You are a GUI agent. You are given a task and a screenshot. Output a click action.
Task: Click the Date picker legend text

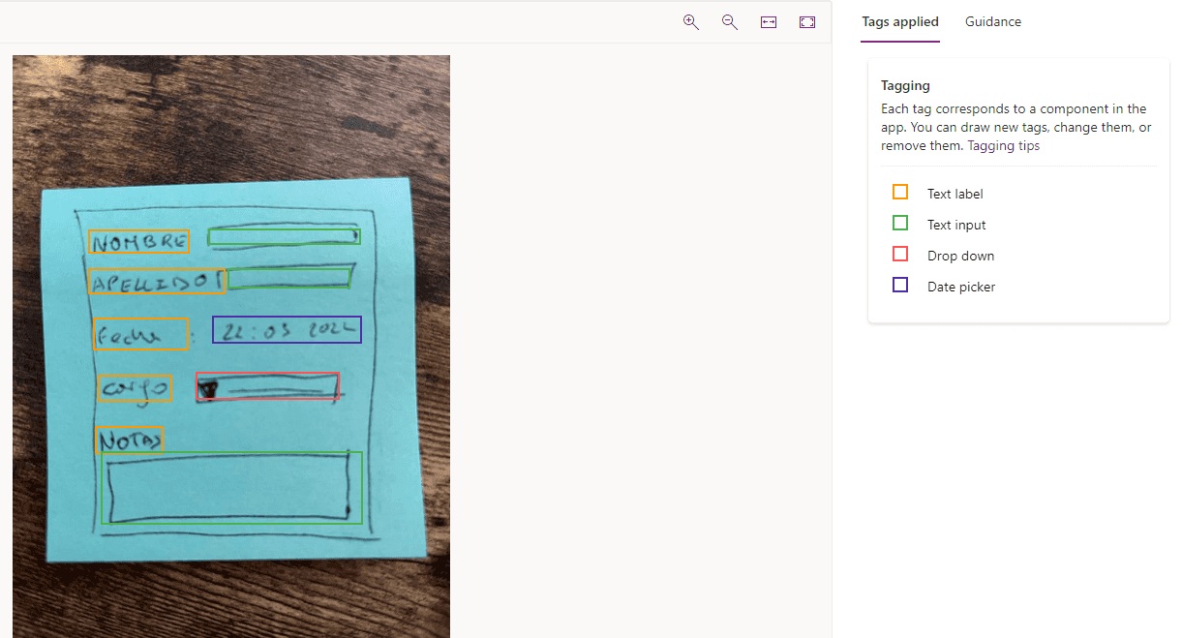click(961, 287)
